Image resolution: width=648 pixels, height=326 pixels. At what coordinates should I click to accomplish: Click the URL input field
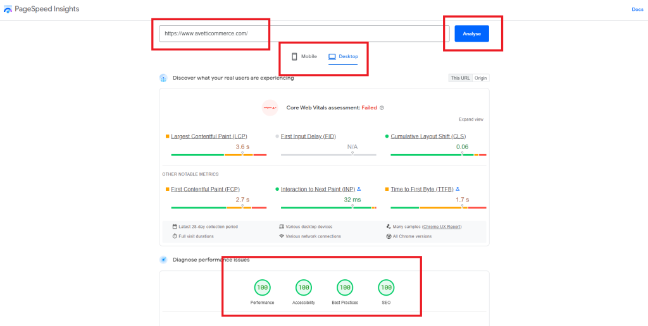[x=304, y=34]
